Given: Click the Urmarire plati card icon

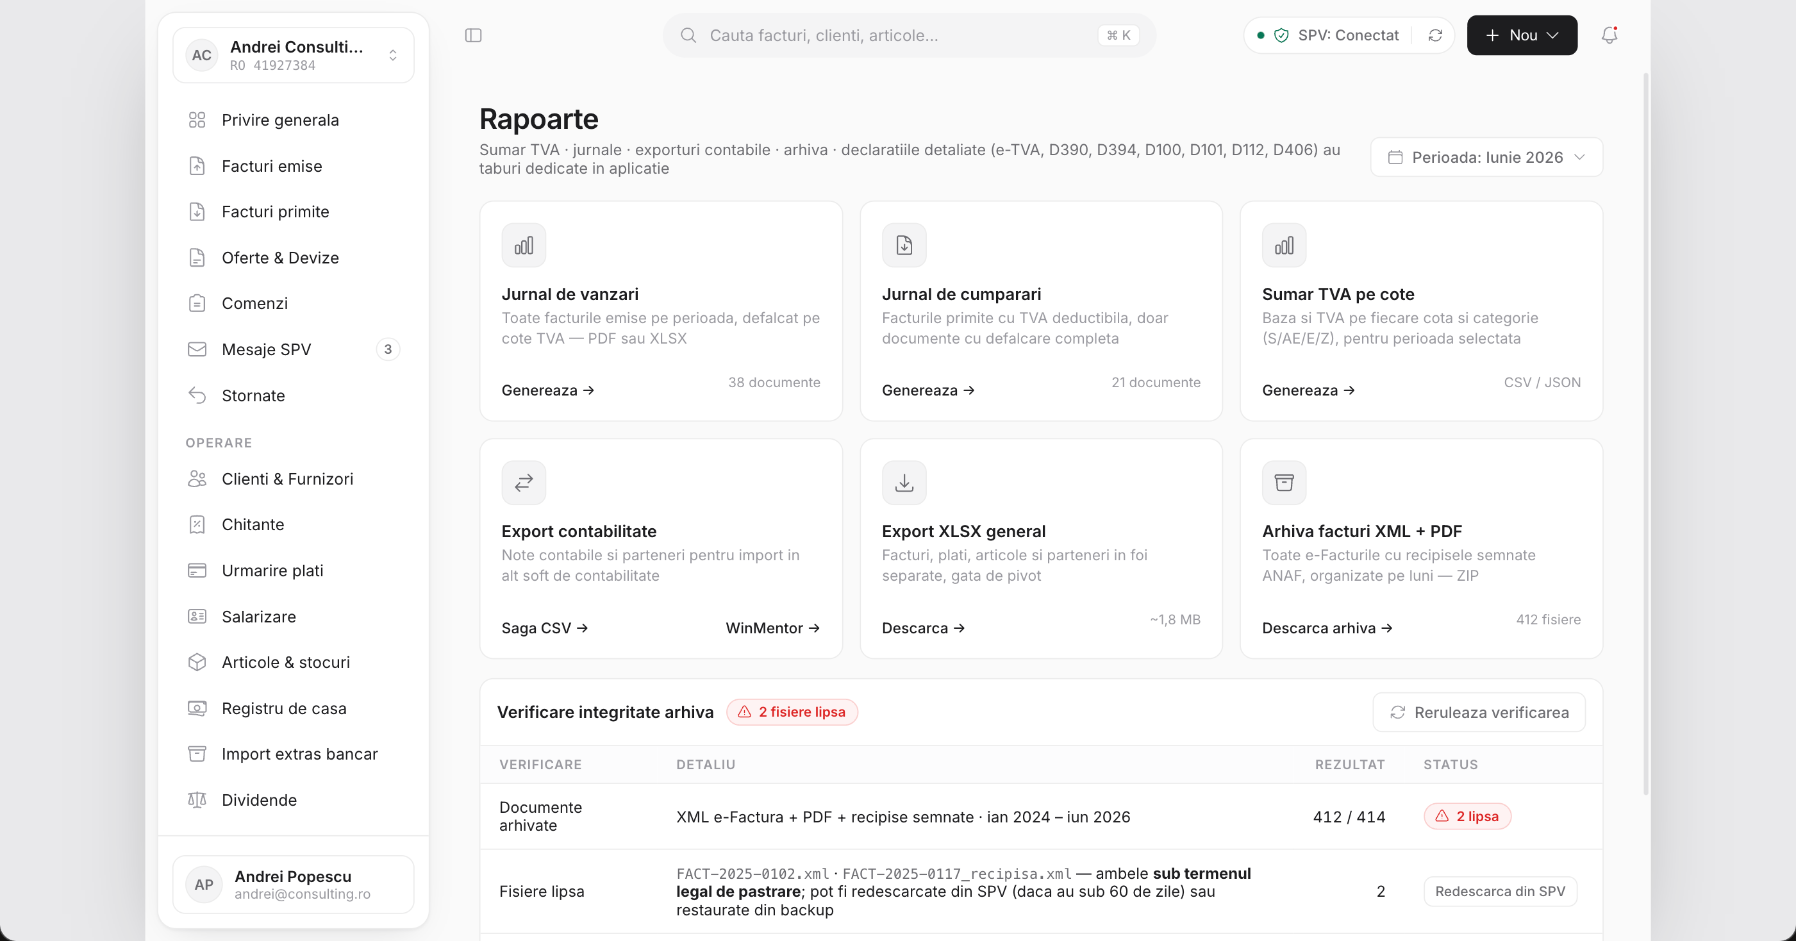Looking at the screenshot, I should 197,571.
